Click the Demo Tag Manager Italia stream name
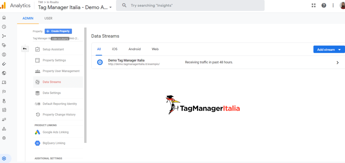345x163 pixels. coord(126,60)
